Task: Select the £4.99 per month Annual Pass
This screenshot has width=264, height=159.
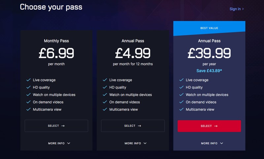Action: (x=133, y=126)
